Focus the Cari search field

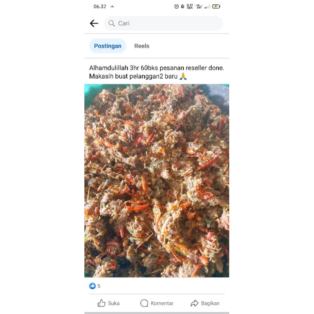point(163,23)
